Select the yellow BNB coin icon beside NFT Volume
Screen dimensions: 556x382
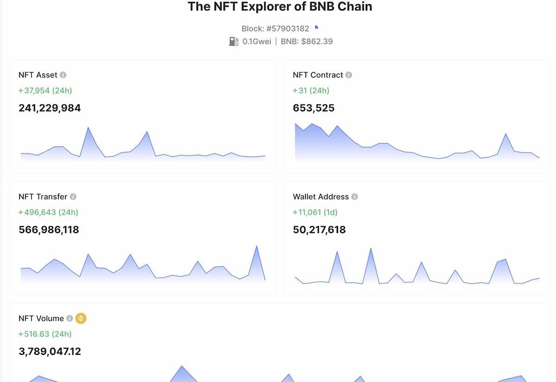tap(81, 318)
